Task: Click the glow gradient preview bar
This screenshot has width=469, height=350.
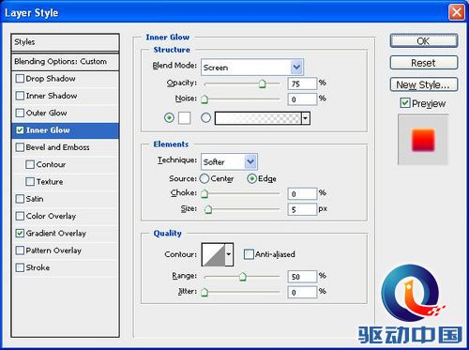Action: coord(258,118)
